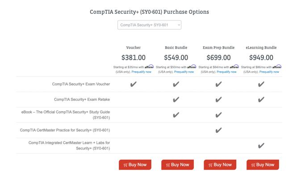Viewport: 301px width, 178px height.
Task: Click the Voucher checkmark for Exam Voucher row
Action: pos(133,84)
